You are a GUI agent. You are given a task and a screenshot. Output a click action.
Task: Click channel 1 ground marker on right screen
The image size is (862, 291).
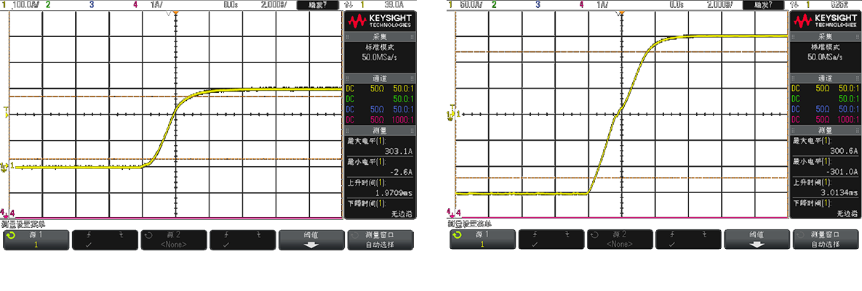click(x=452, y=112)
